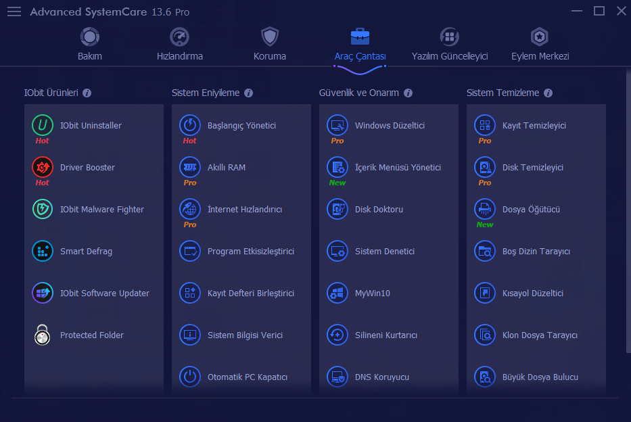This screenshot has width=631, height=422.
Task: Click the Kayıt Temizleyici icon
Action: pos(485,125)
